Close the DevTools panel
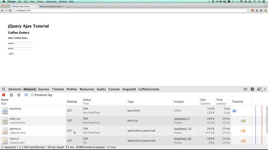 point(265,89)
